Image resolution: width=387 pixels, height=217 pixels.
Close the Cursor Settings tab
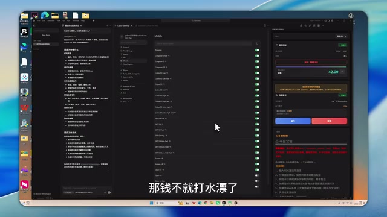(x=132, y=25)
